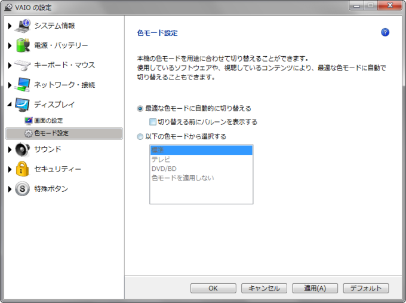Click the System Information (システム情報) icon
This screenshot has width=406, height=303.
pyautogui.click(x=23, y=26)
